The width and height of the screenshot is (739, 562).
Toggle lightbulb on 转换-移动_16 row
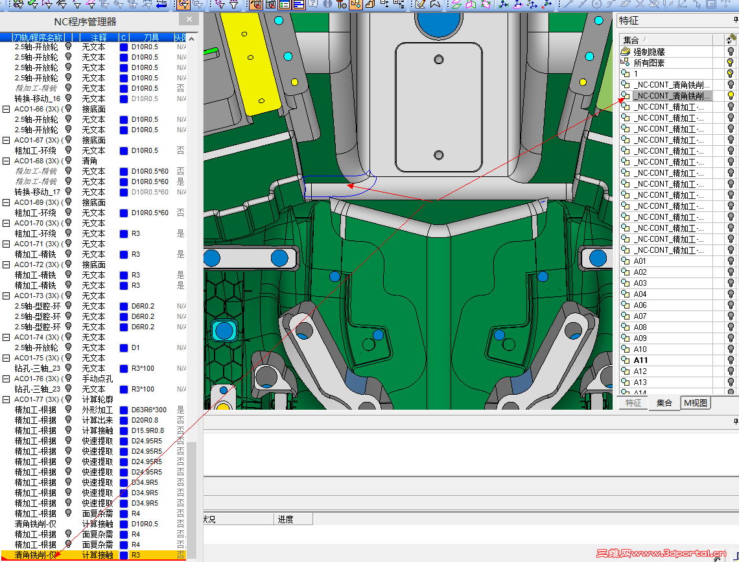tap(68, 98)
